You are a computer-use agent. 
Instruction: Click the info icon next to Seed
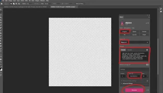(132, 73)
